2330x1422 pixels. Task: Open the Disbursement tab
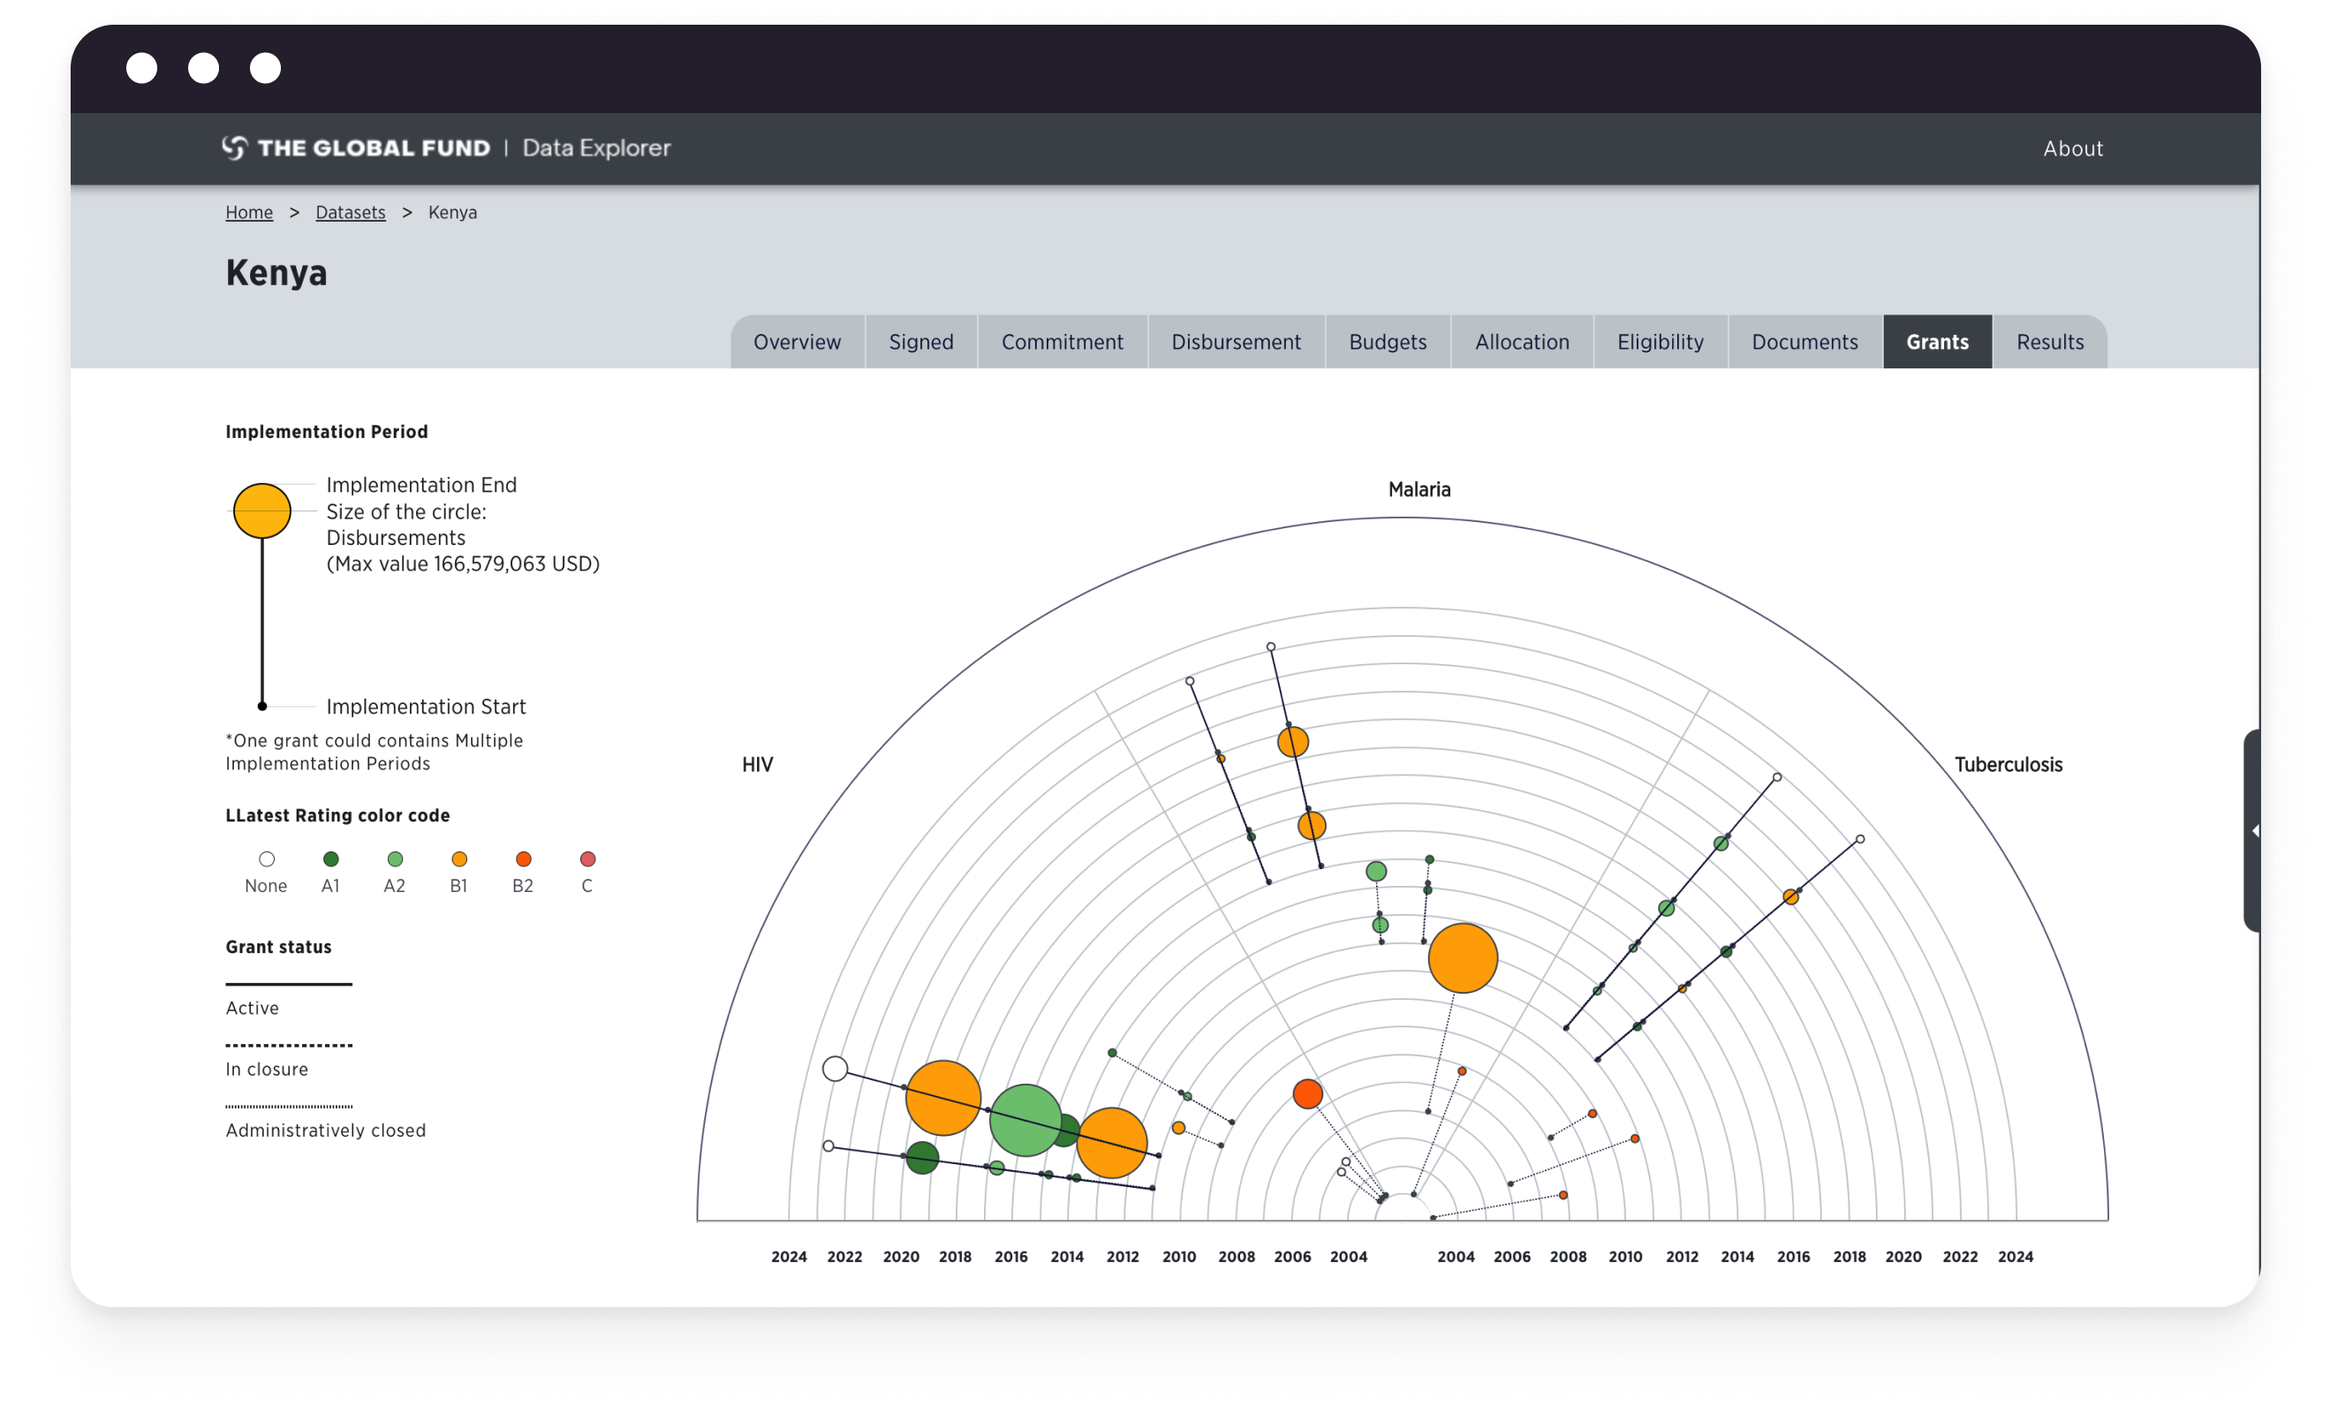(x=1236, y=341)
